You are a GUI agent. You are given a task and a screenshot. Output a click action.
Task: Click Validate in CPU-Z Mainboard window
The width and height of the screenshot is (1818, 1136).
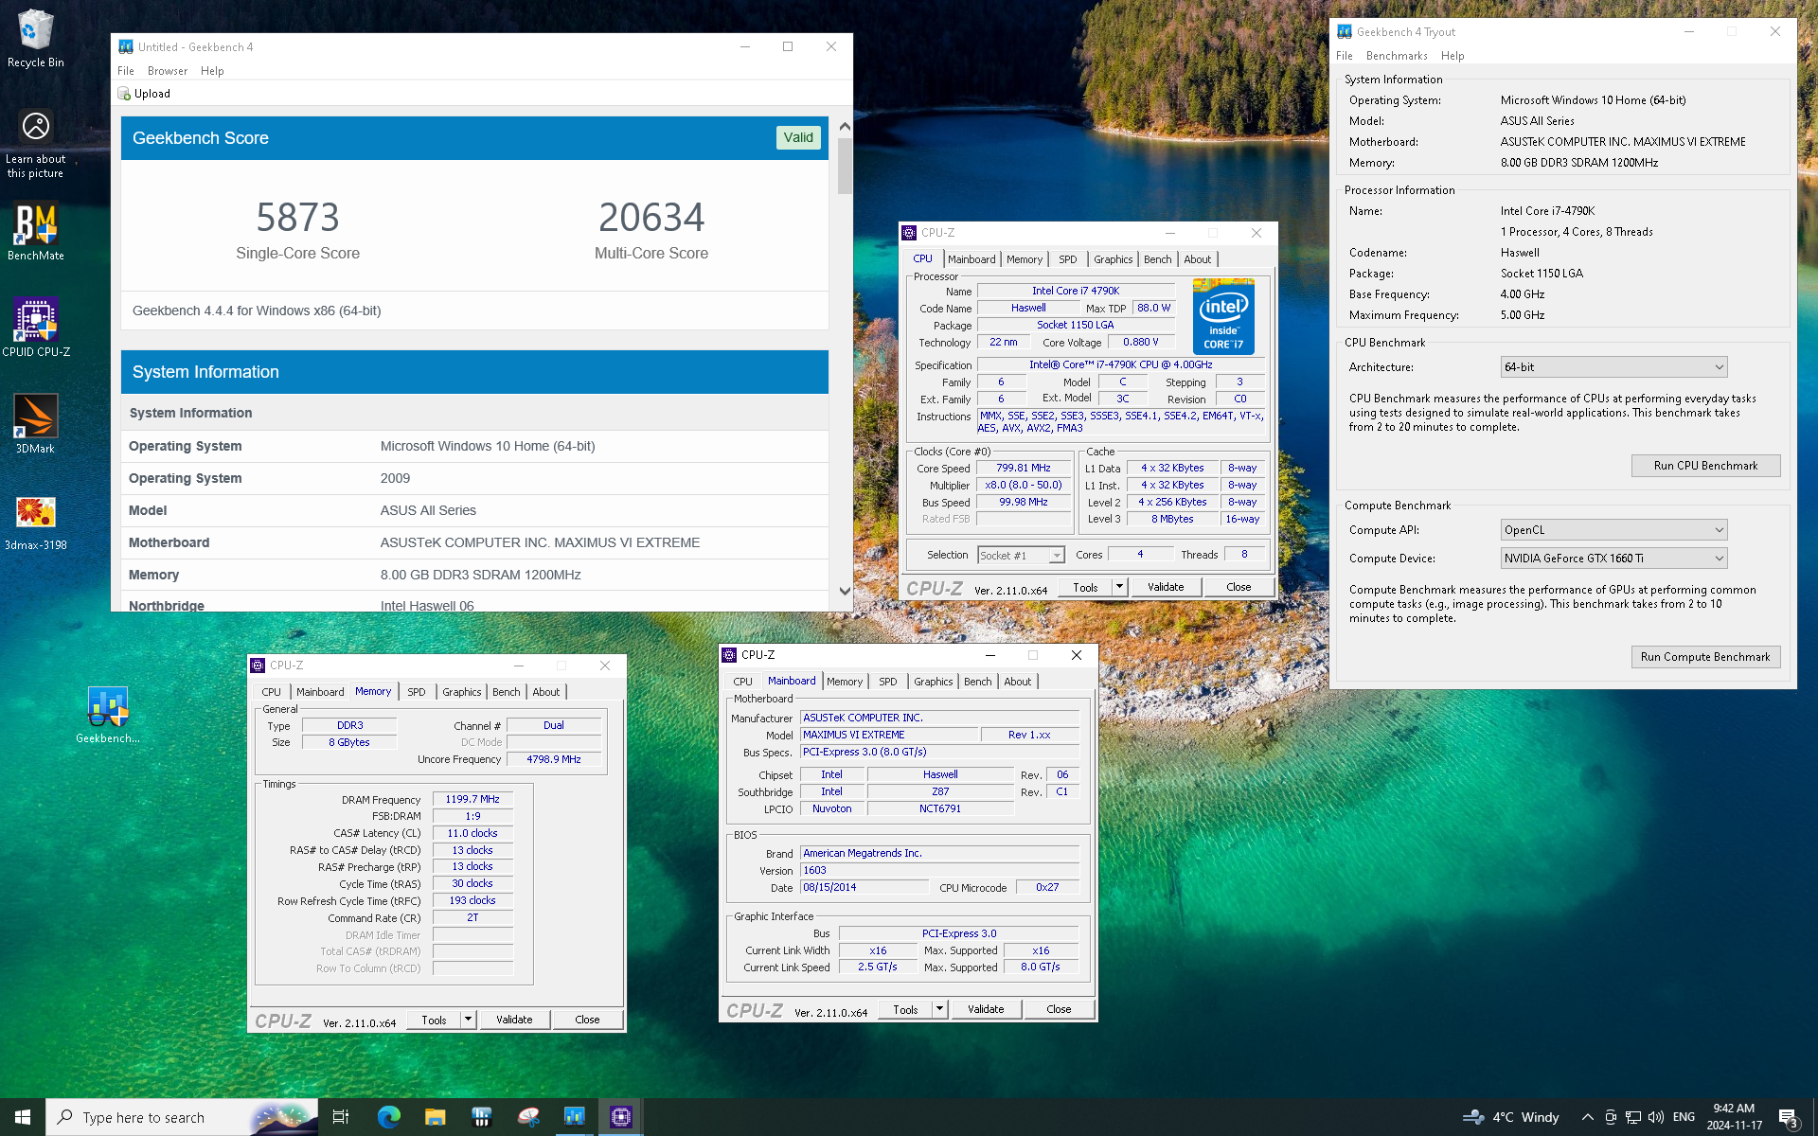(986, 1009)
